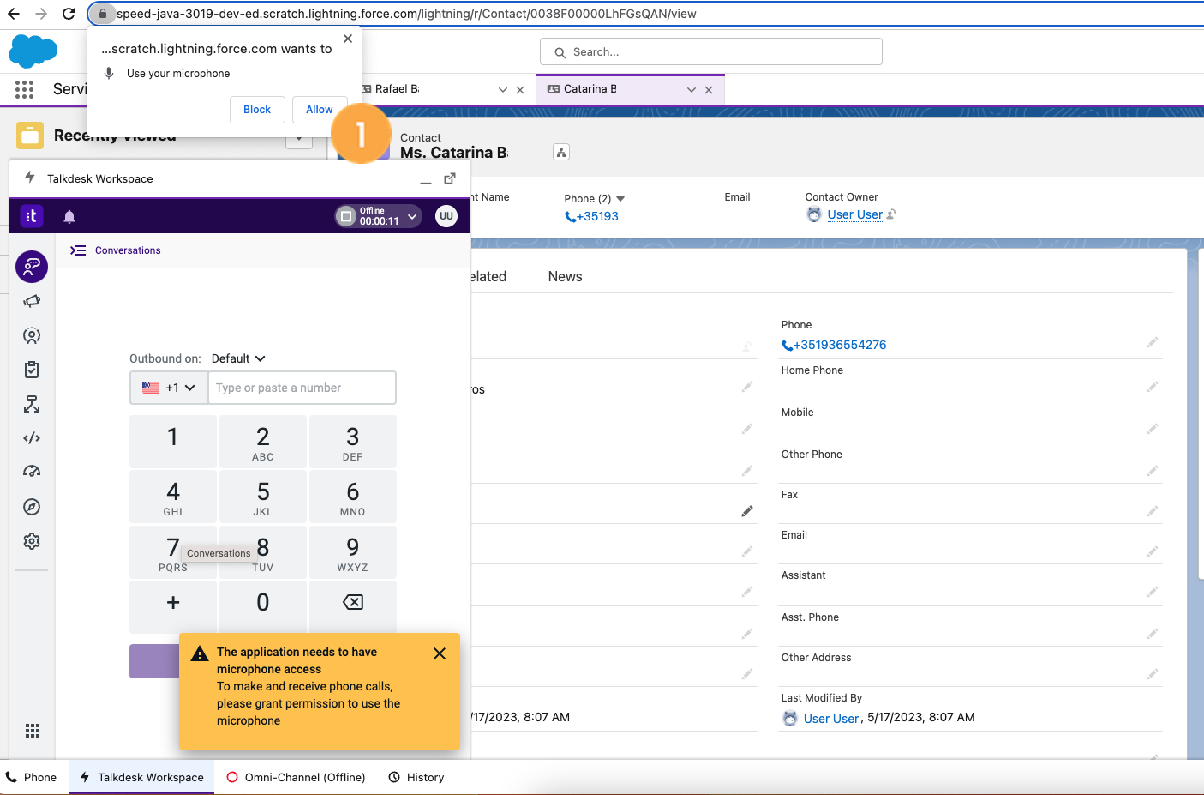Click the backspace key on the dial pad
1204x795 pixels.
(353, 603)
